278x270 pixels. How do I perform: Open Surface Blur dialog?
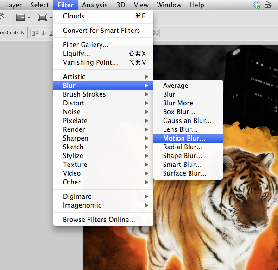coord(188,173)
